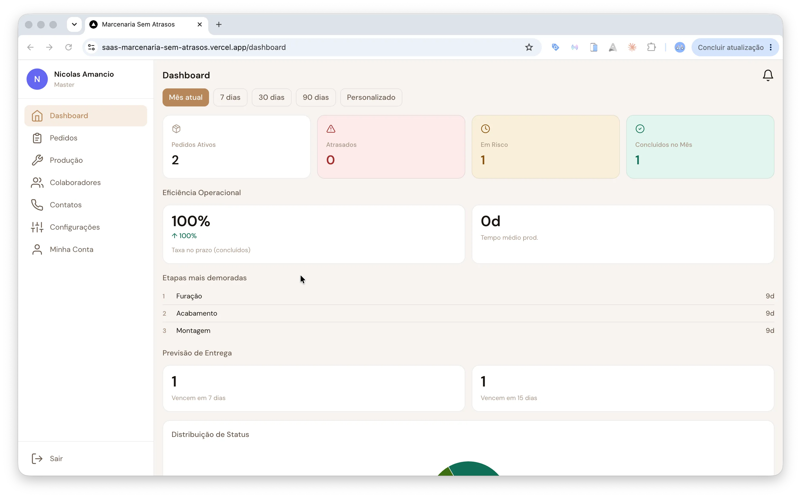Viewport: 801px width, 498px height.
Task: Go back with the browser back arrow
Action: (30, 48)
